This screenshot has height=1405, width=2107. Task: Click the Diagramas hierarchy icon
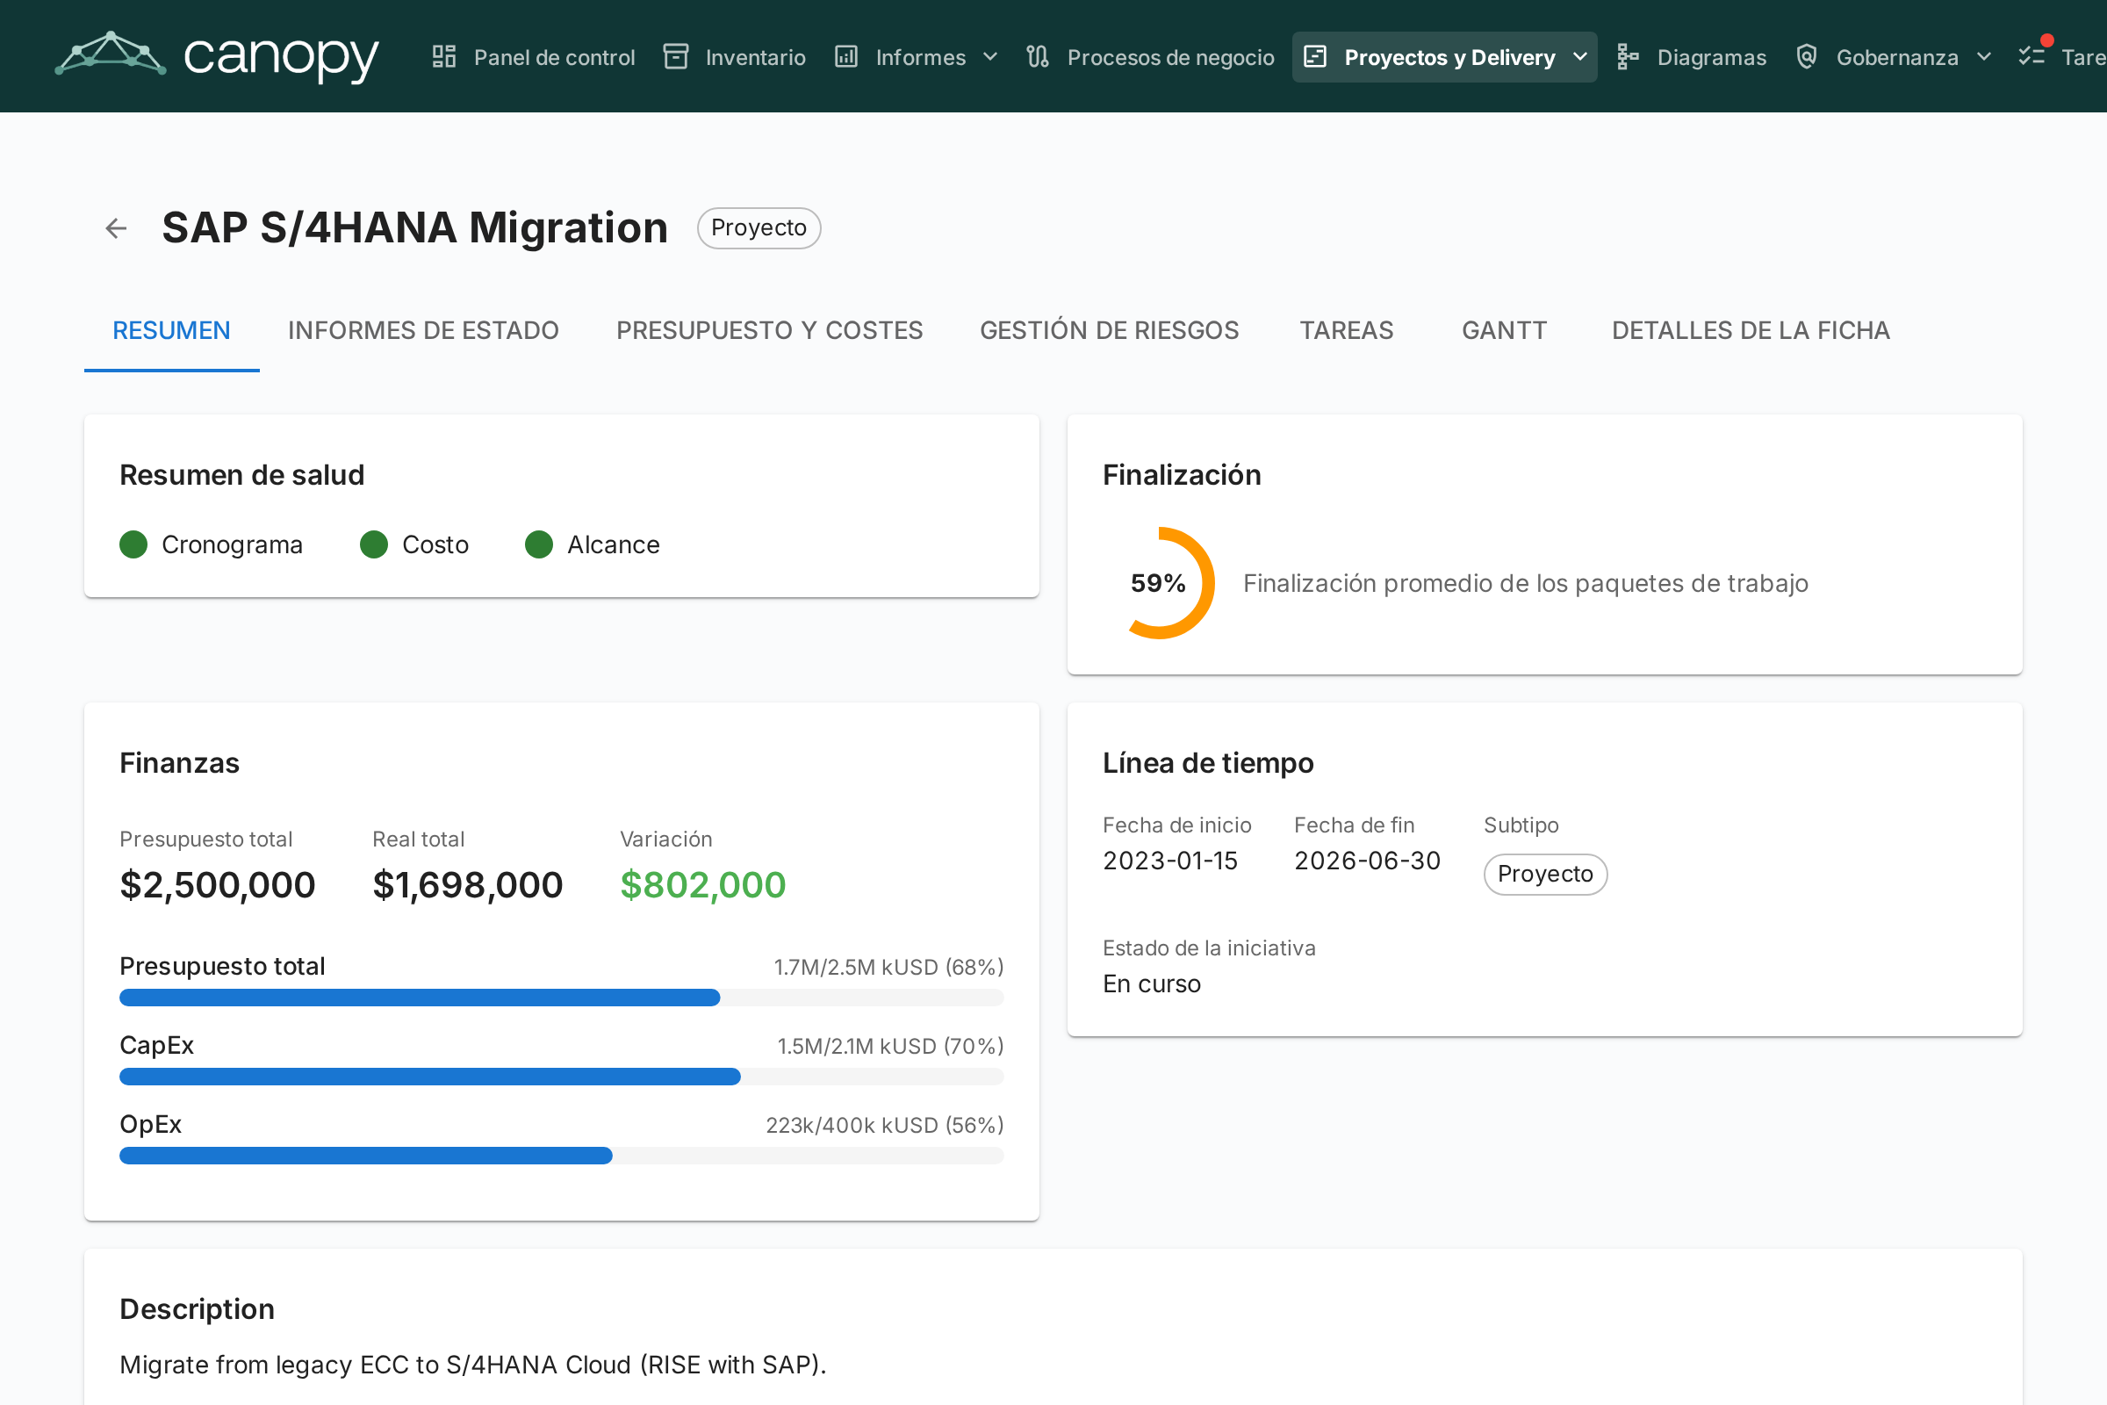[x=1628, y=57]
